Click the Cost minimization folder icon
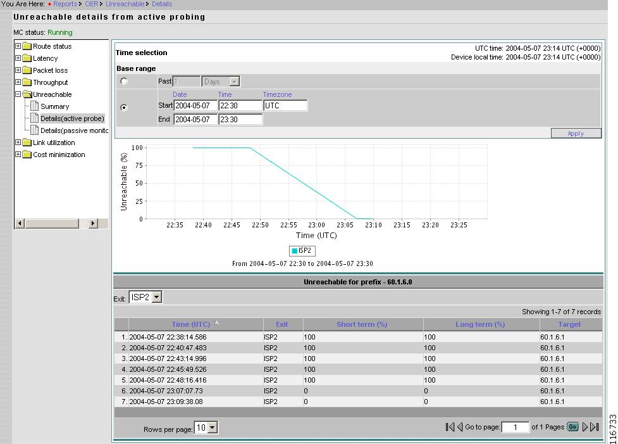 click(27, 155)
